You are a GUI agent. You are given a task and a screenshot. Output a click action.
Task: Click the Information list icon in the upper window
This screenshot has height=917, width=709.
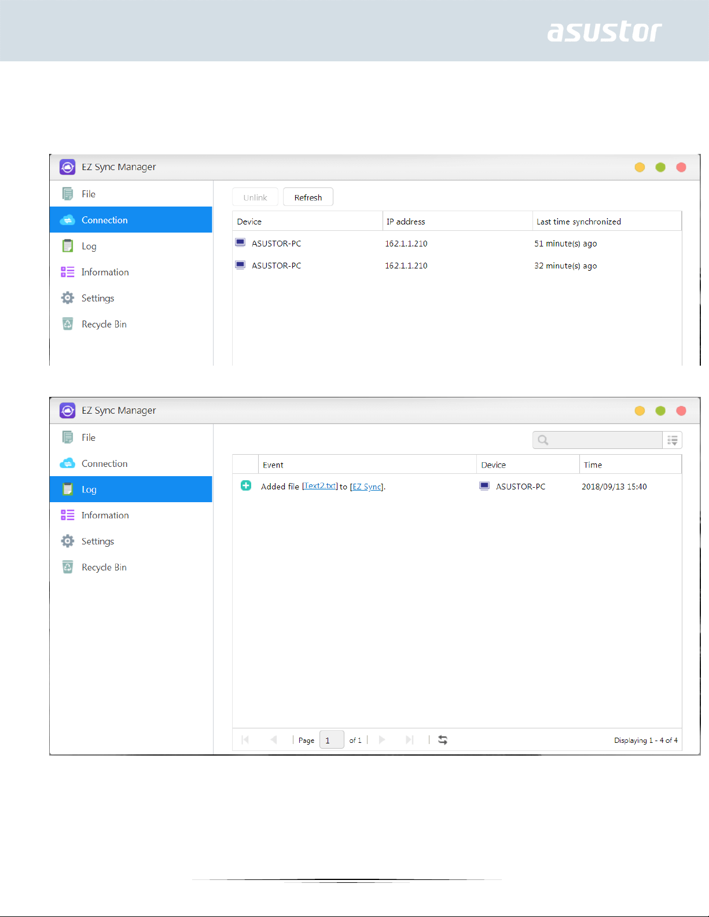point(68,272)
